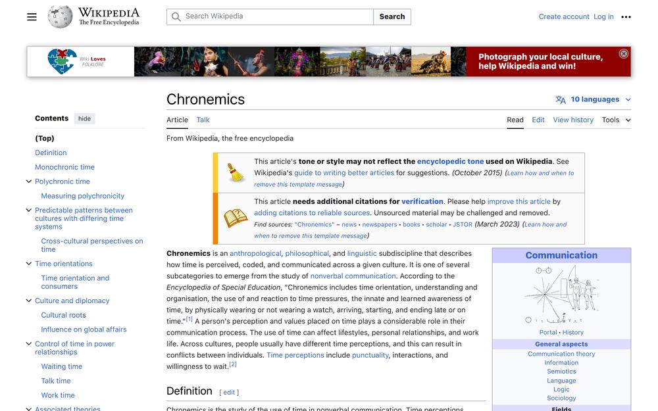The image size is (658, 411).
Task: Go to Cultural roots in contents
Action: pos(63,315)
